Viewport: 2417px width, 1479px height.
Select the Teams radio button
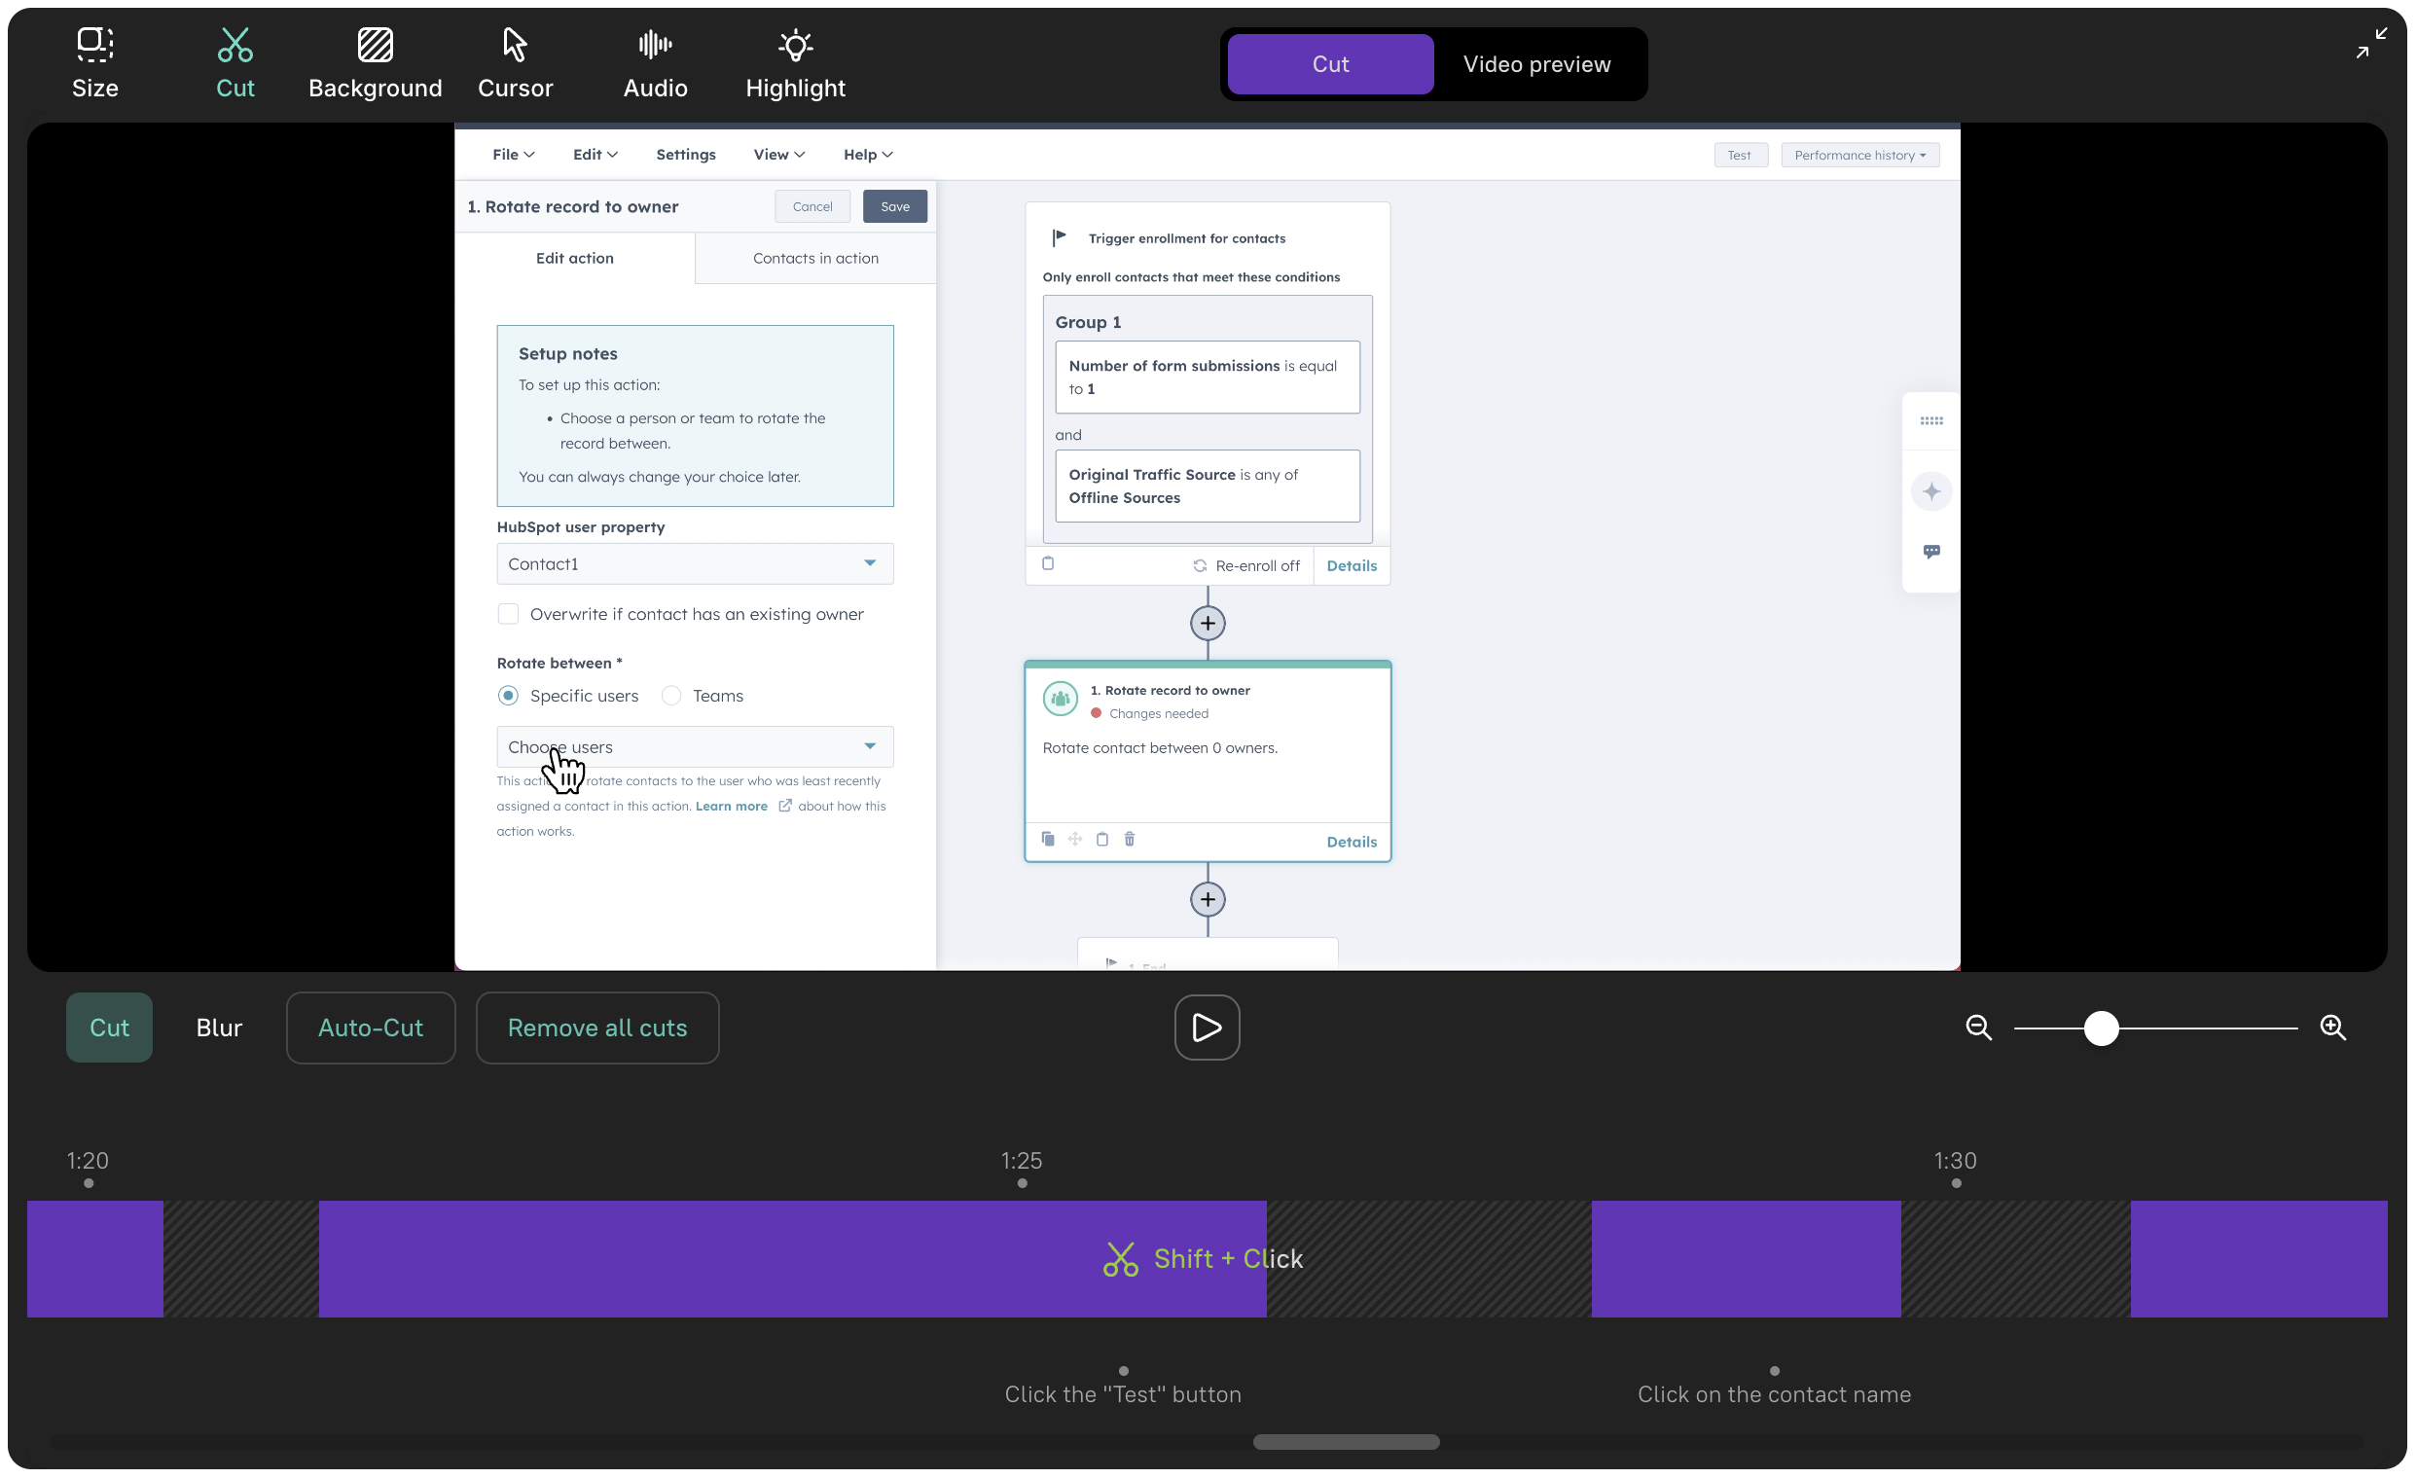pos(672,696)
